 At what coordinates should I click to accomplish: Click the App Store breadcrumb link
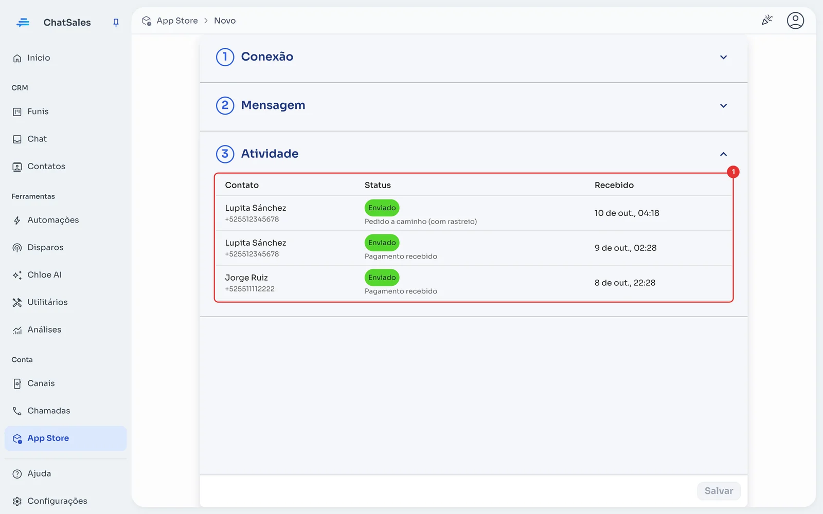click(177, 21)
